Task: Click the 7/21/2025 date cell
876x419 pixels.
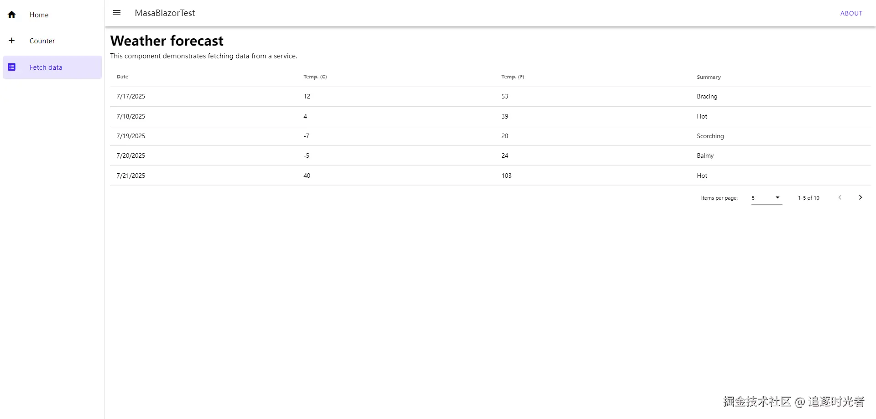Action: pos(131,176)
